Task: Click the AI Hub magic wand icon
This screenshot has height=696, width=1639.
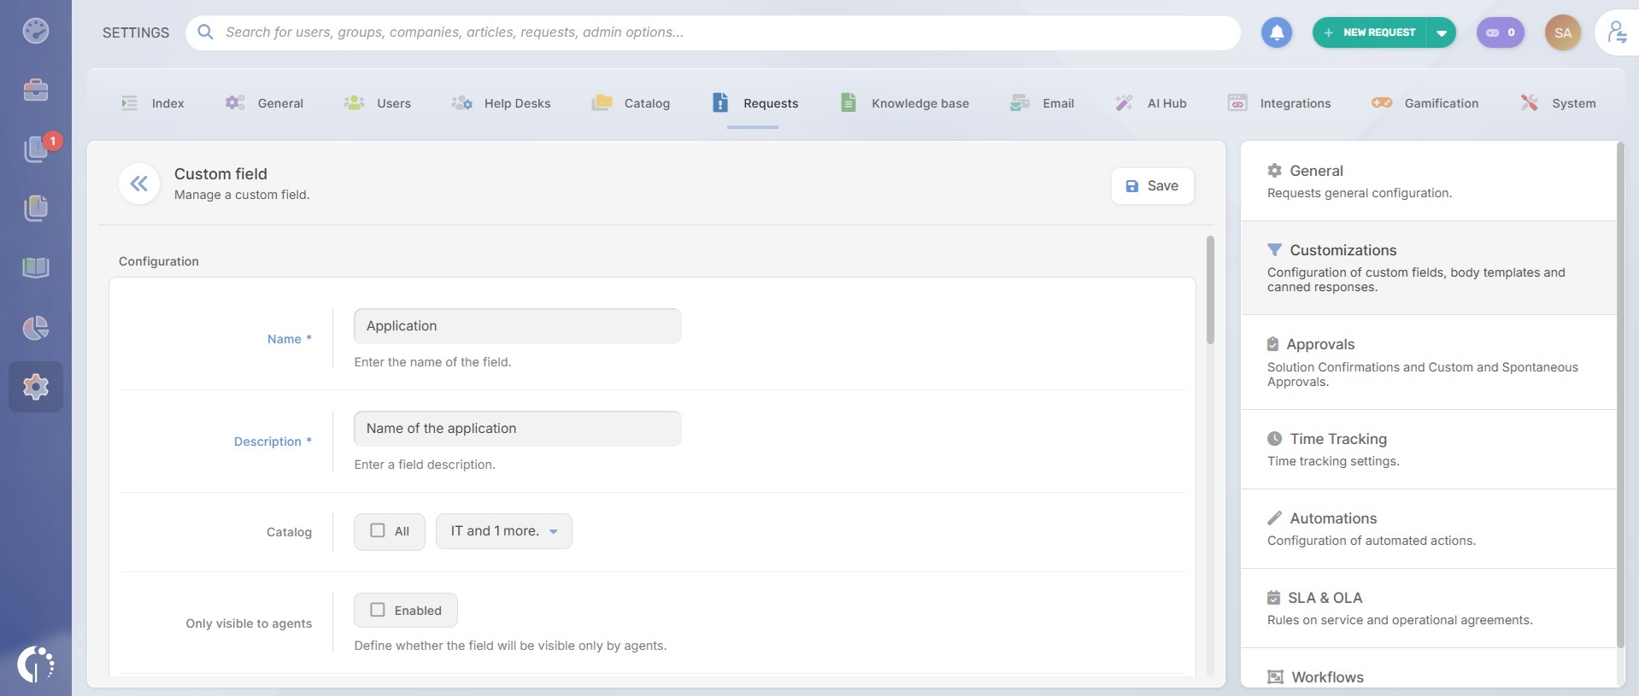Action: tap(1124, 102)
